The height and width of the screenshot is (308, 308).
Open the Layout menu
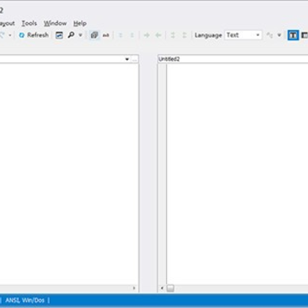[7, 23]
